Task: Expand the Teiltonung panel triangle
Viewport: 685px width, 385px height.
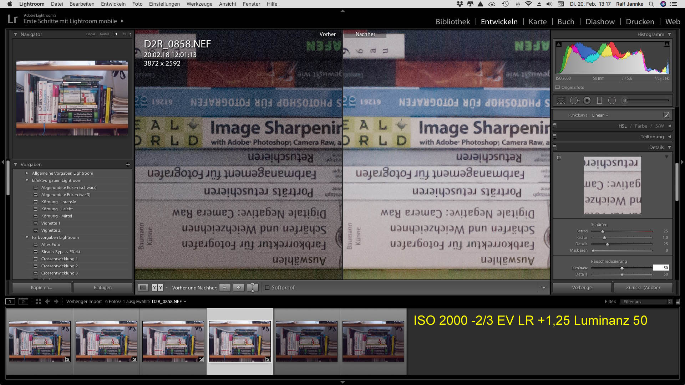Action: click(x=669, y=137)
